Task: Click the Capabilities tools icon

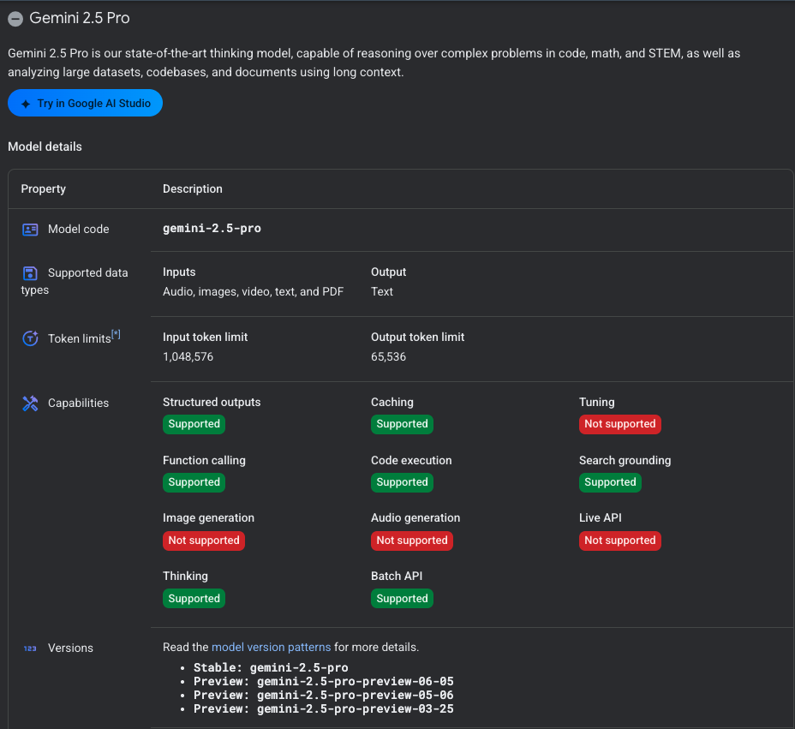Action: point(31,403)
